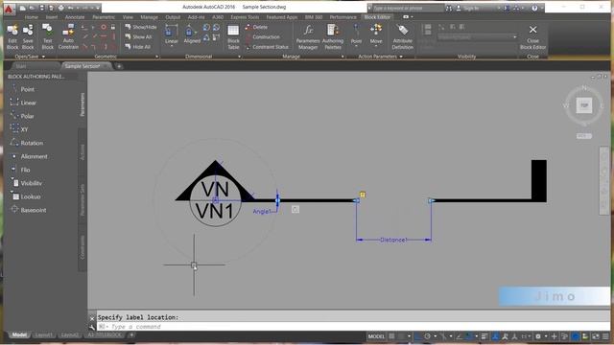Image resolution: width=614 pixels, height=345 pixels.
Task: Click the customization wrench icon beside the command line
Action: (92, 327)
